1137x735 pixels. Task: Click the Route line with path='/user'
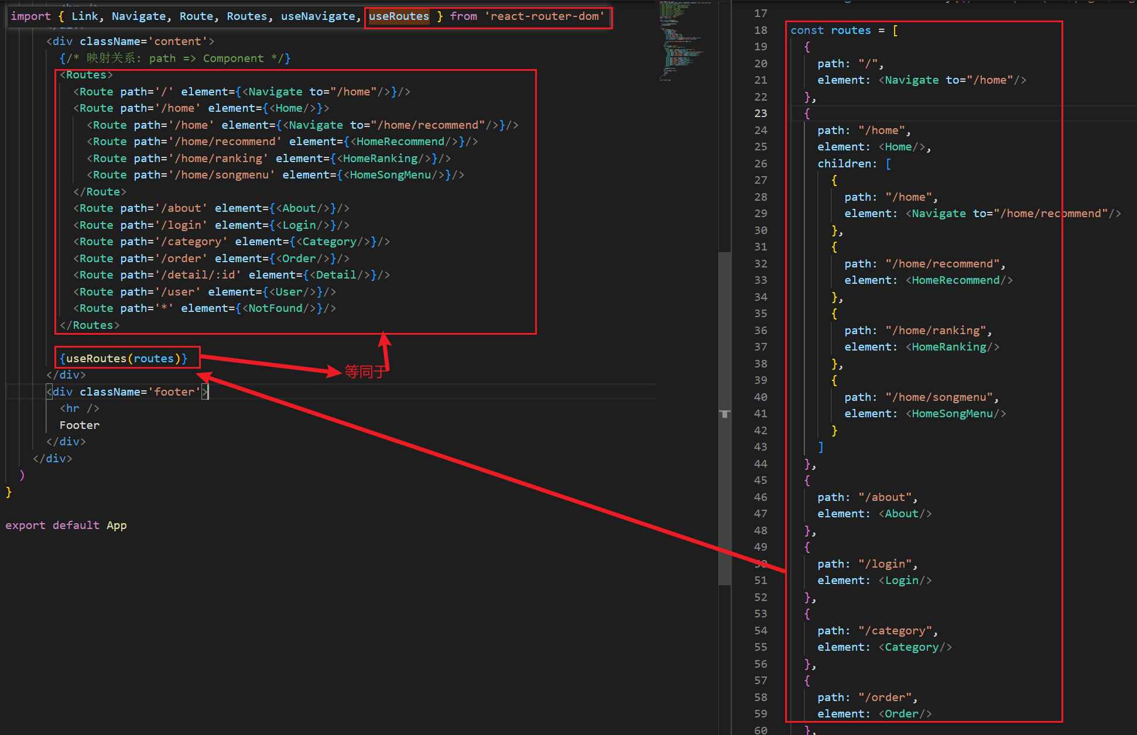coord(204,292)
